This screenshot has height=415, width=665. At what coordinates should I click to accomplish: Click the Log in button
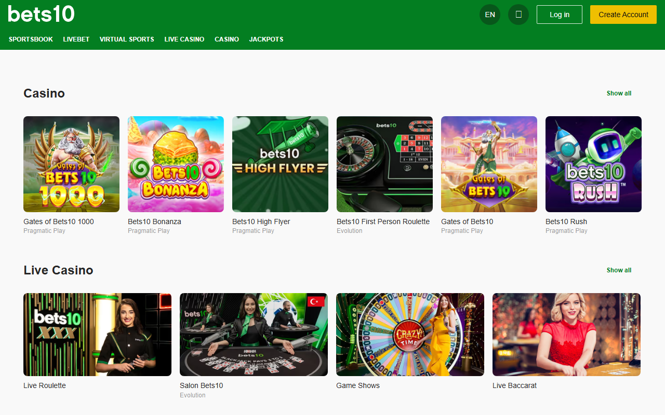pos(560,15)
